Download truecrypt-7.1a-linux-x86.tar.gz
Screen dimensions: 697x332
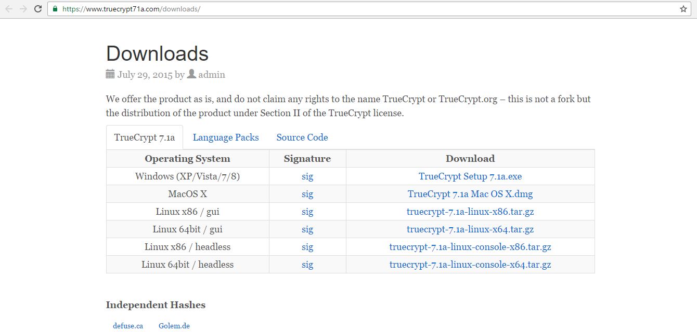click(470, 212)
